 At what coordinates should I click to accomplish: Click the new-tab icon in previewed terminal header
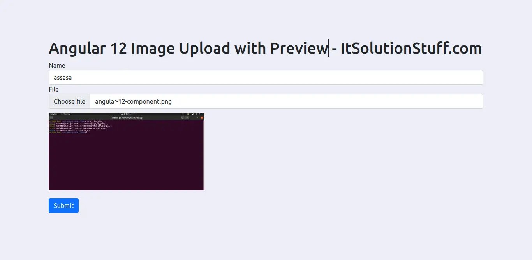pyautogui.click(x=51, y=118)
